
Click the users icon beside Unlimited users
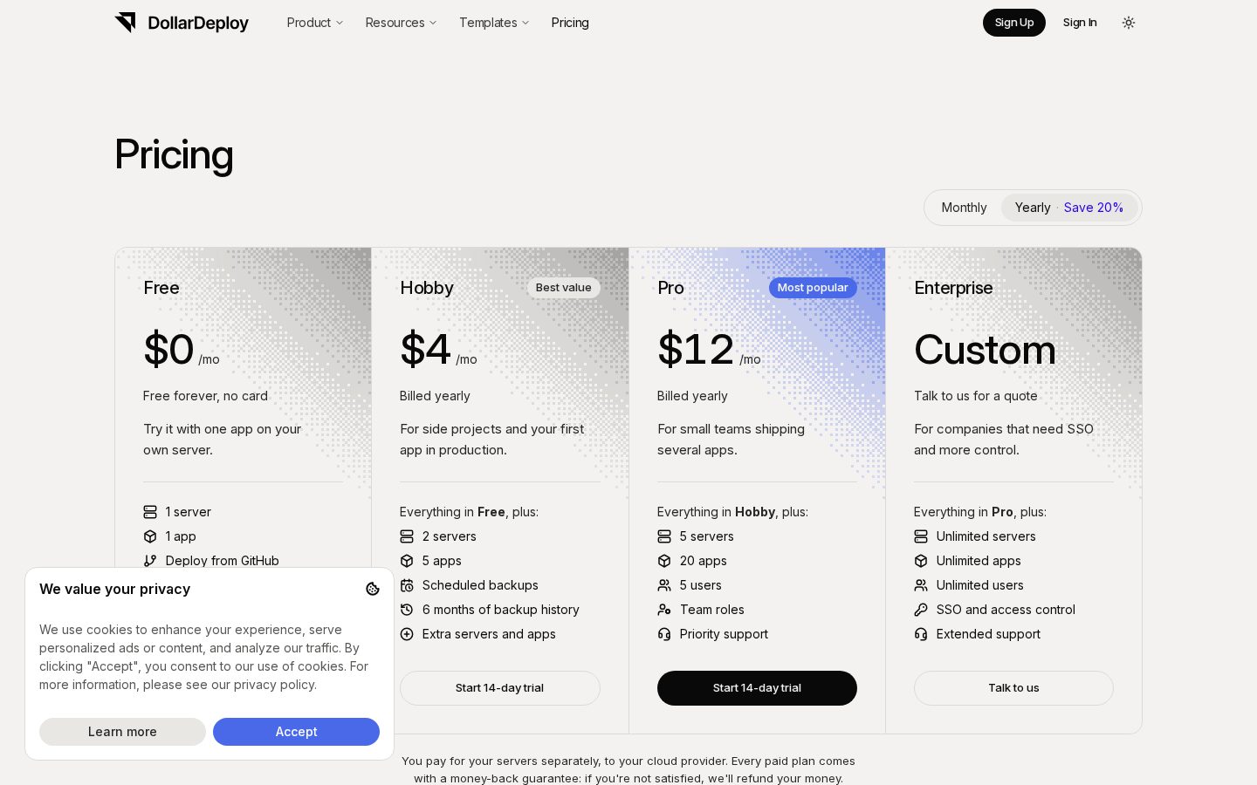pyautogui.click(x=921, y=585)
